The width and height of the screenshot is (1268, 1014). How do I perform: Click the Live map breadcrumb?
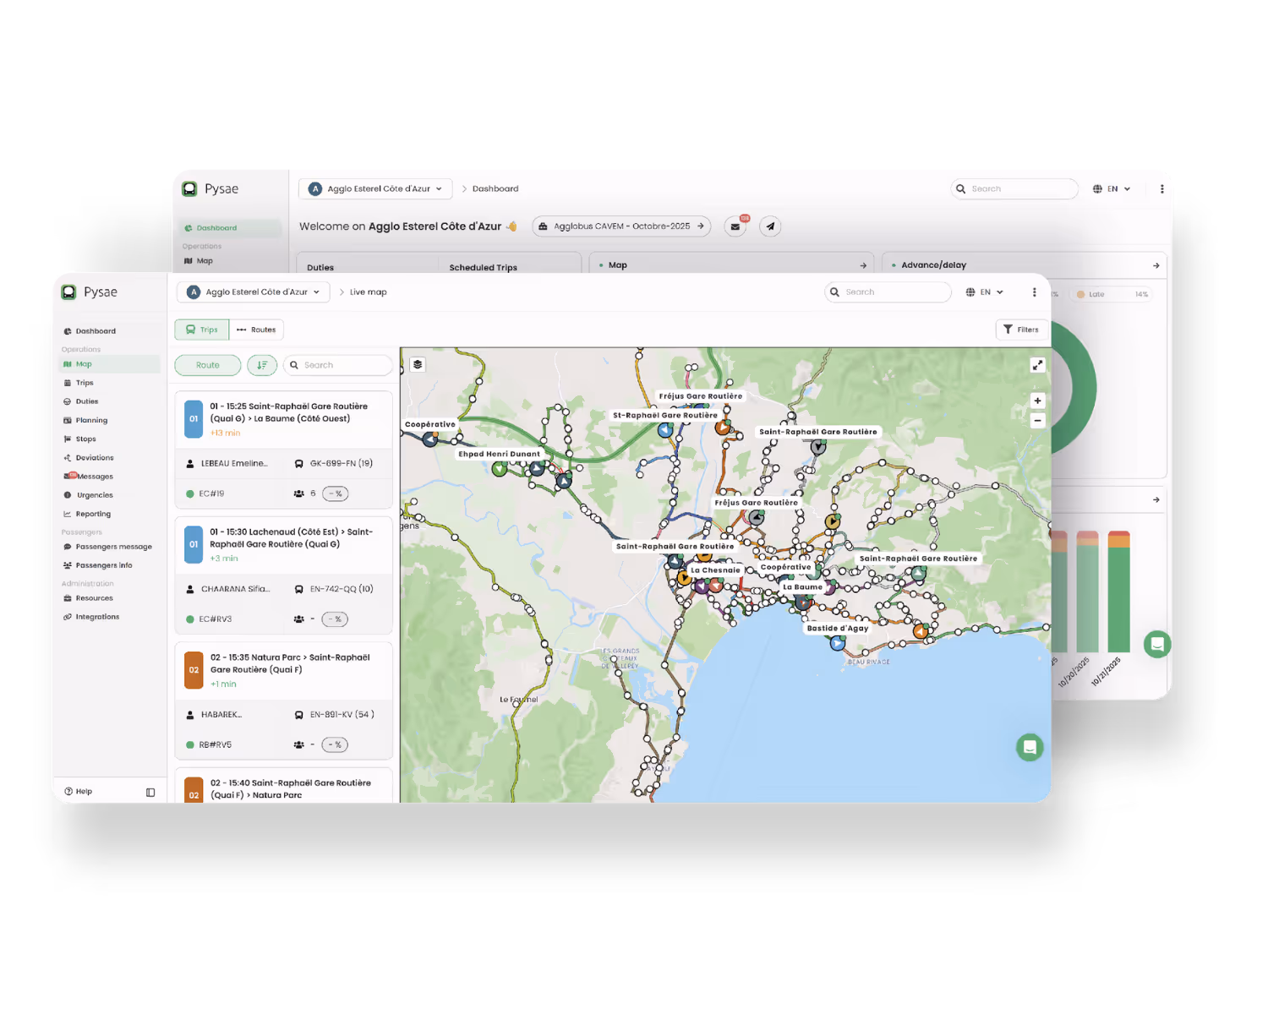pyautogui.click(x=369, y=292)
